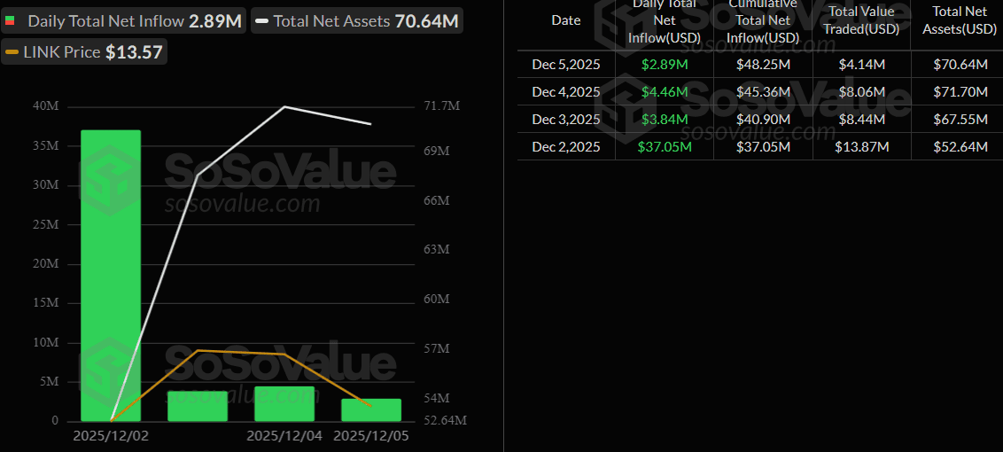This screenshot has width=1003, height=452.
Task: Click the 2025/12/02 x-axis label
Action: pos(111,436)
